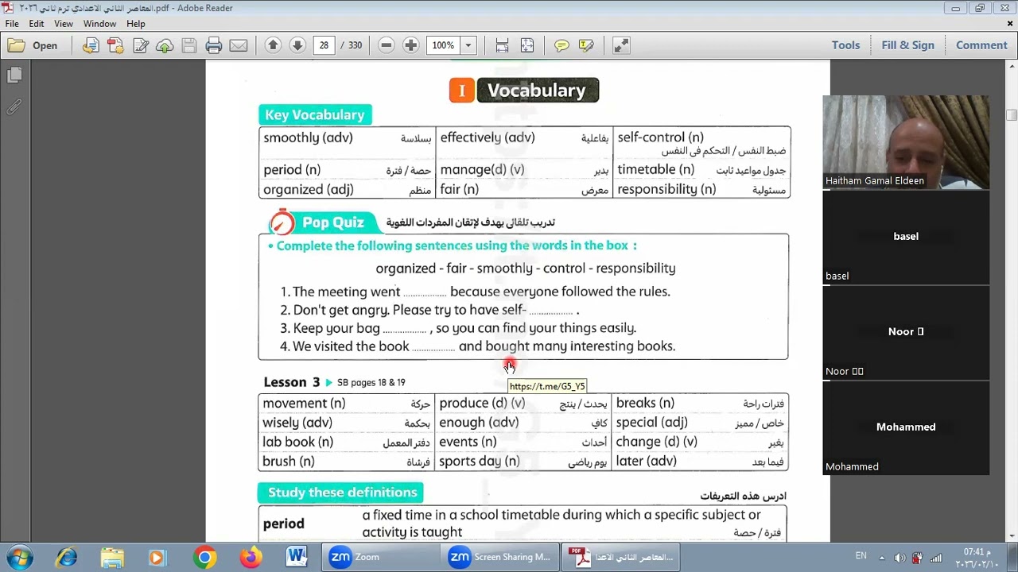Click the Windows Start button
Screen dimensions: 1018x572
(19, 557)
